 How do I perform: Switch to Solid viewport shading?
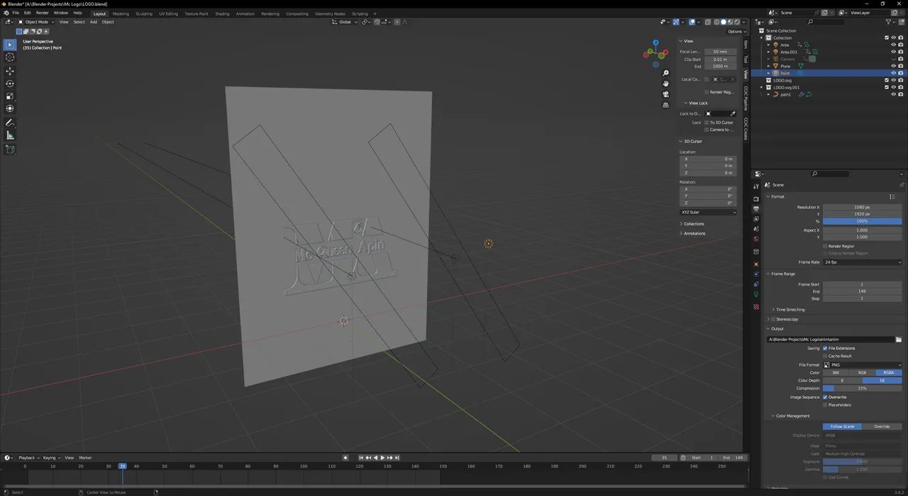click(724, 22)
